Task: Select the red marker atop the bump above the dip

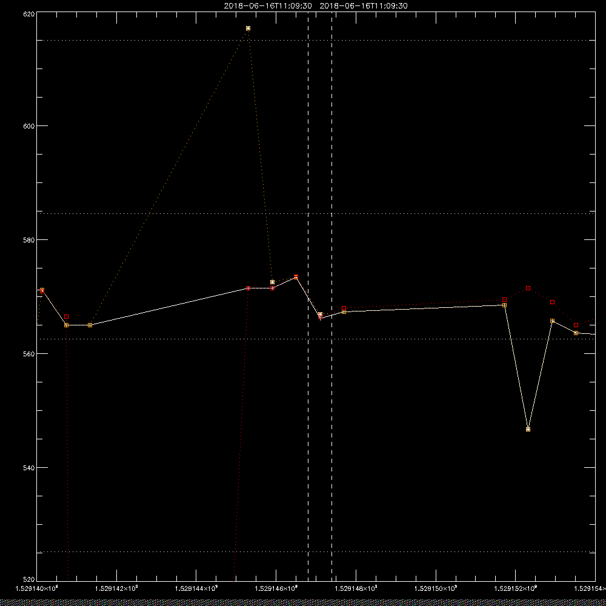Action: (x=528, y=288)
